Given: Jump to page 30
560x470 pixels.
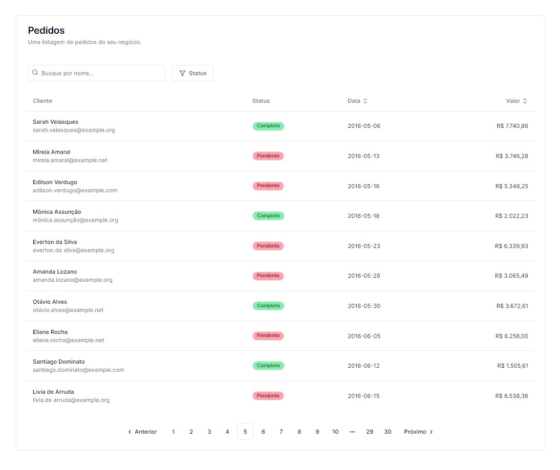Looking at the screenshot, I should click(387, 432).
